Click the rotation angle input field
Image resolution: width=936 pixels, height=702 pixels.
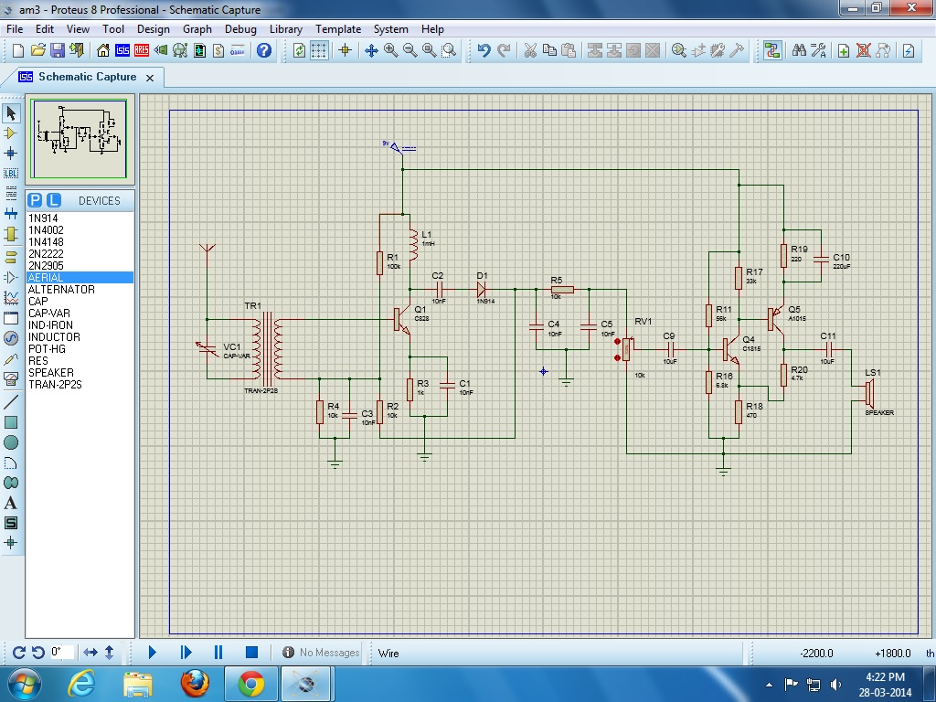tap(62, 652)
